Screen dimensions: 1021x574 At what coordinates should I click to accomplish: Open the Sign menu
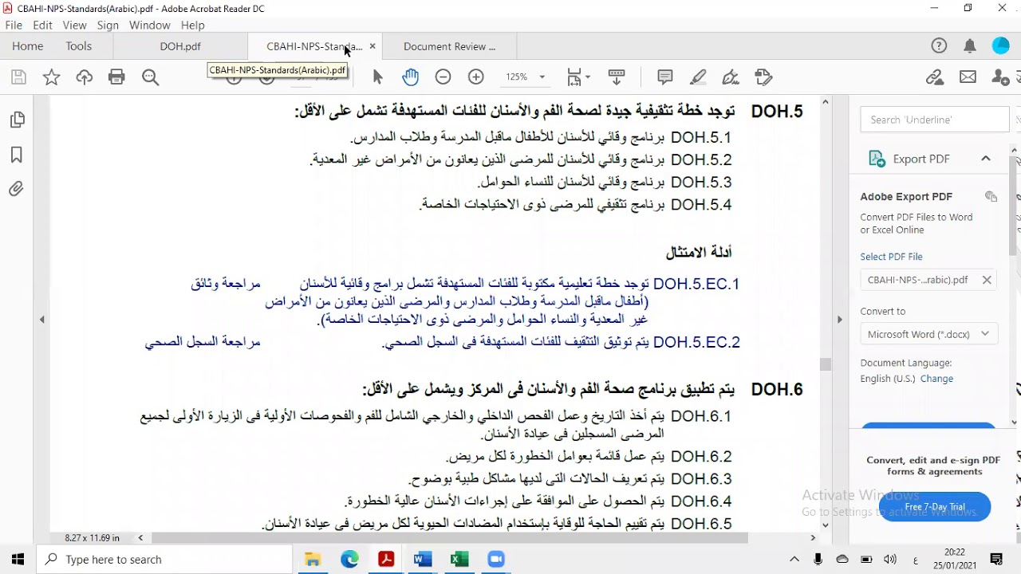point(108,26)
